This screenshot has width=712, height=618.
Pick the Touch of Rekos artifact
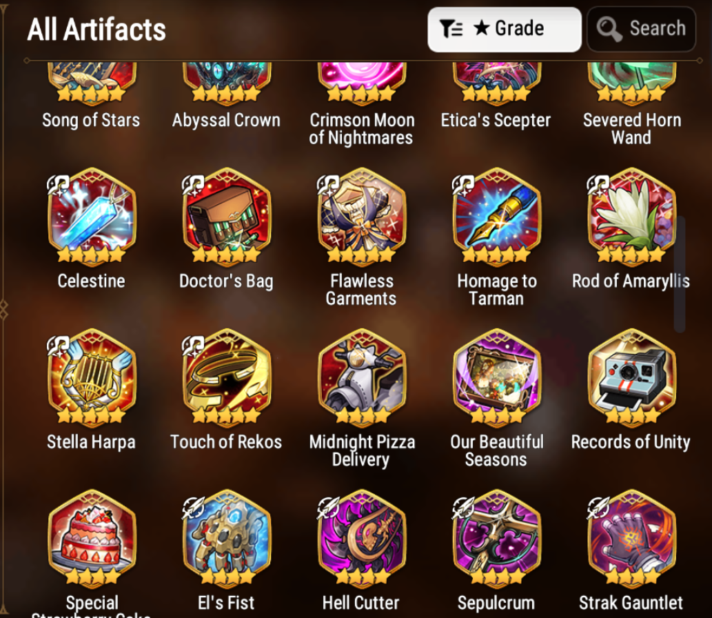point(226,377)
